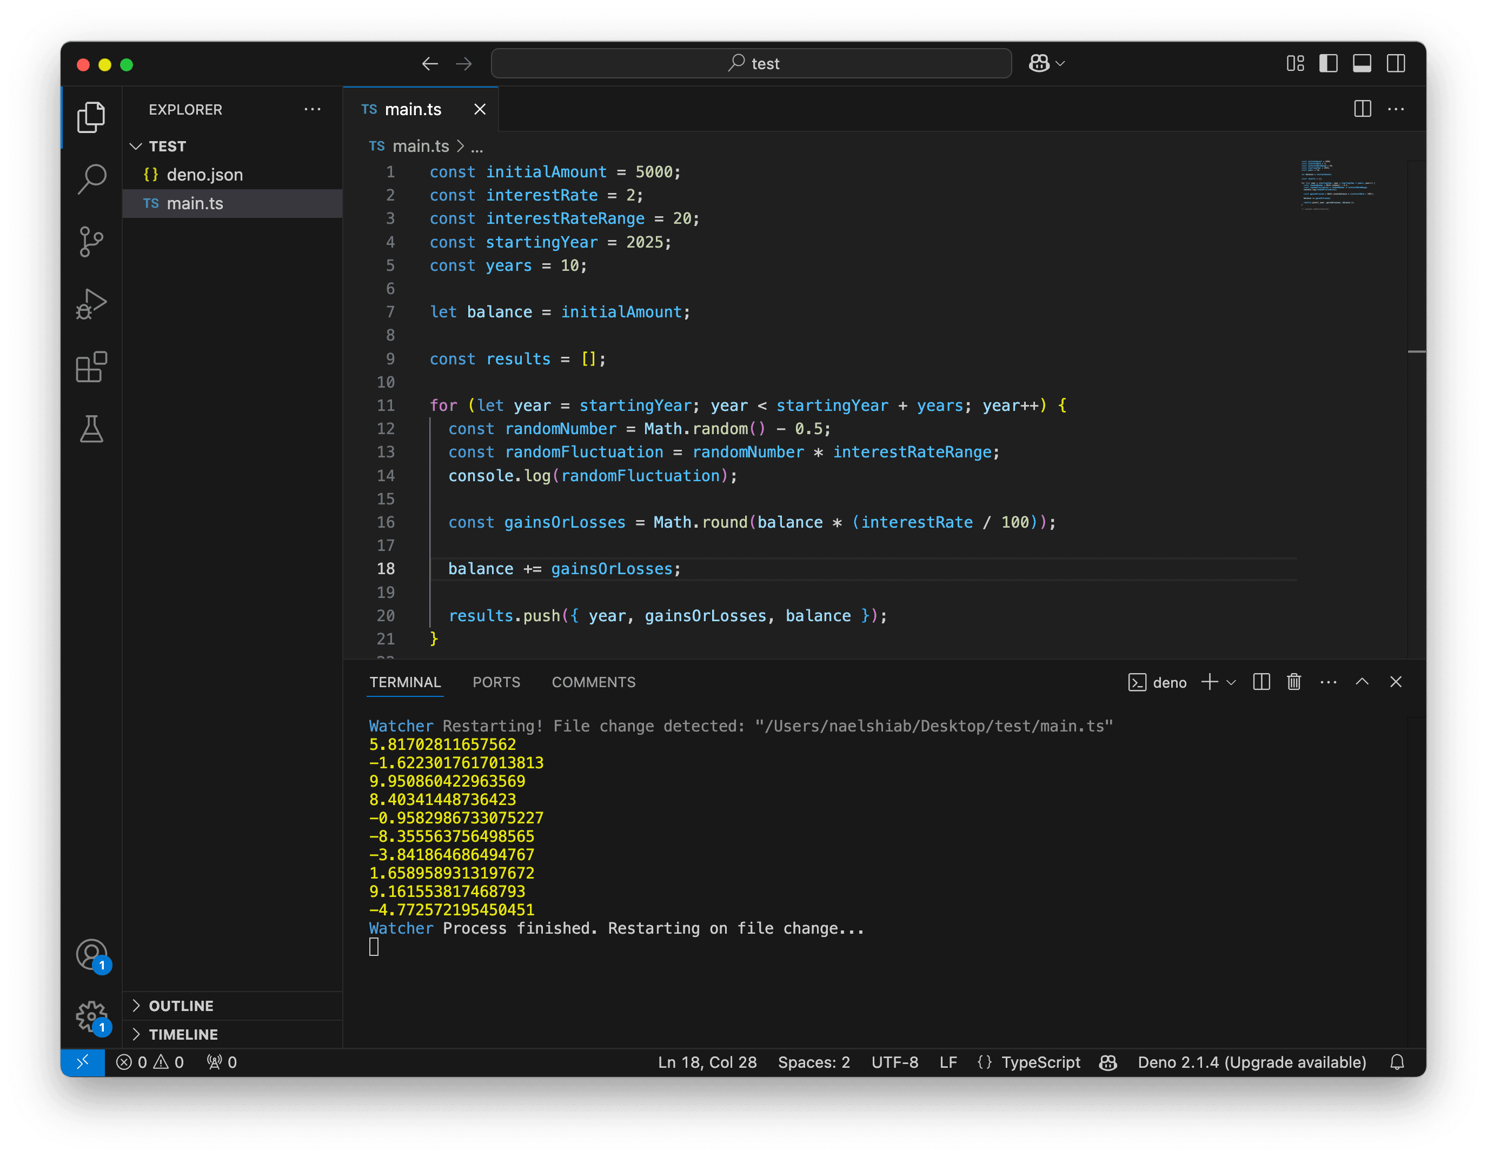Screen dimensions: 1487x1157
Task: Select the deno terminal instance label
Action: coord(1158,682)
